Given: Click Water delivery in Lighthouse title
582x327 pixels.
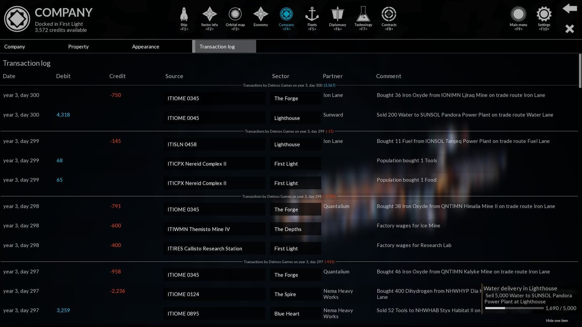Looking at the screenshot, I should (520, 288).
